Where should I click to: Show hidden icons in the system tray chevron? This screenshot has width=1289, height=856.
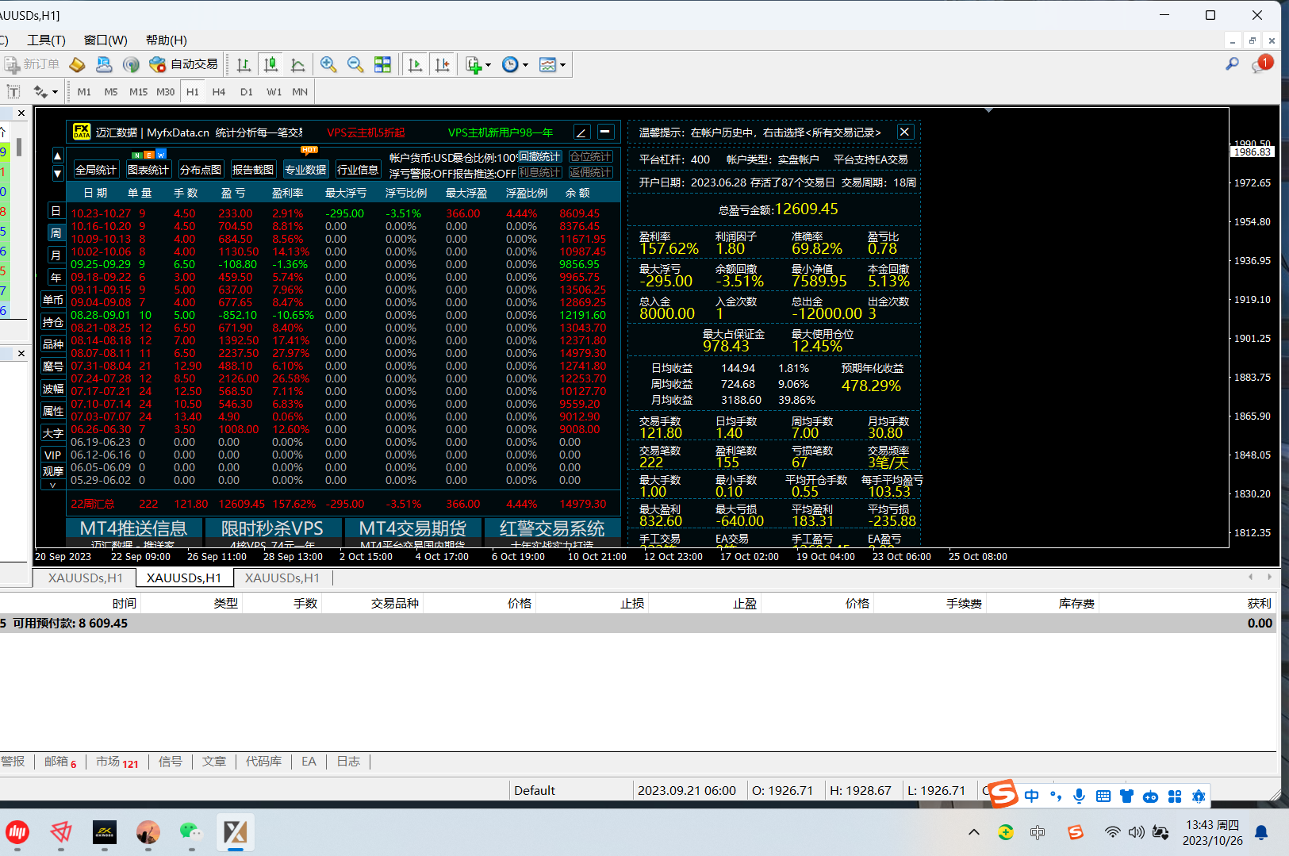(974, 832)
